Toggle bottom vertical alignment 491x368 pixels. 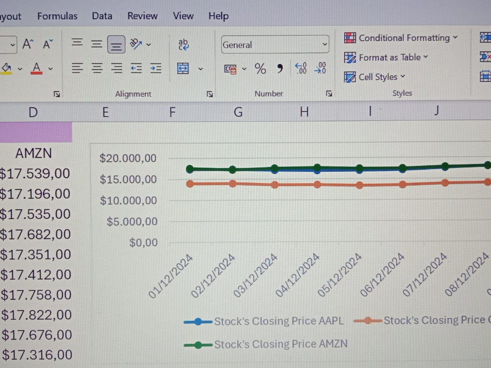(116, 45)
